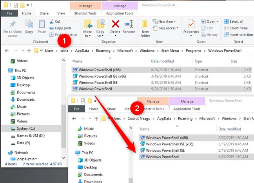This screenshot has height=183, width=254.
Task: Click Copy path in Clipboard group
Action: (60, 28)
